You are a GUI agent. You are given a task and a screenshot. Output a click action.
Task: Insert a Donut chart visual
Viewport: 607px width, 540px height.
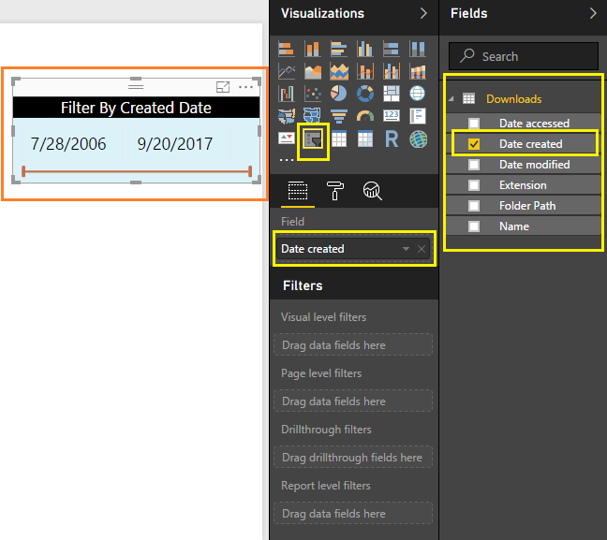coord(365,94)
